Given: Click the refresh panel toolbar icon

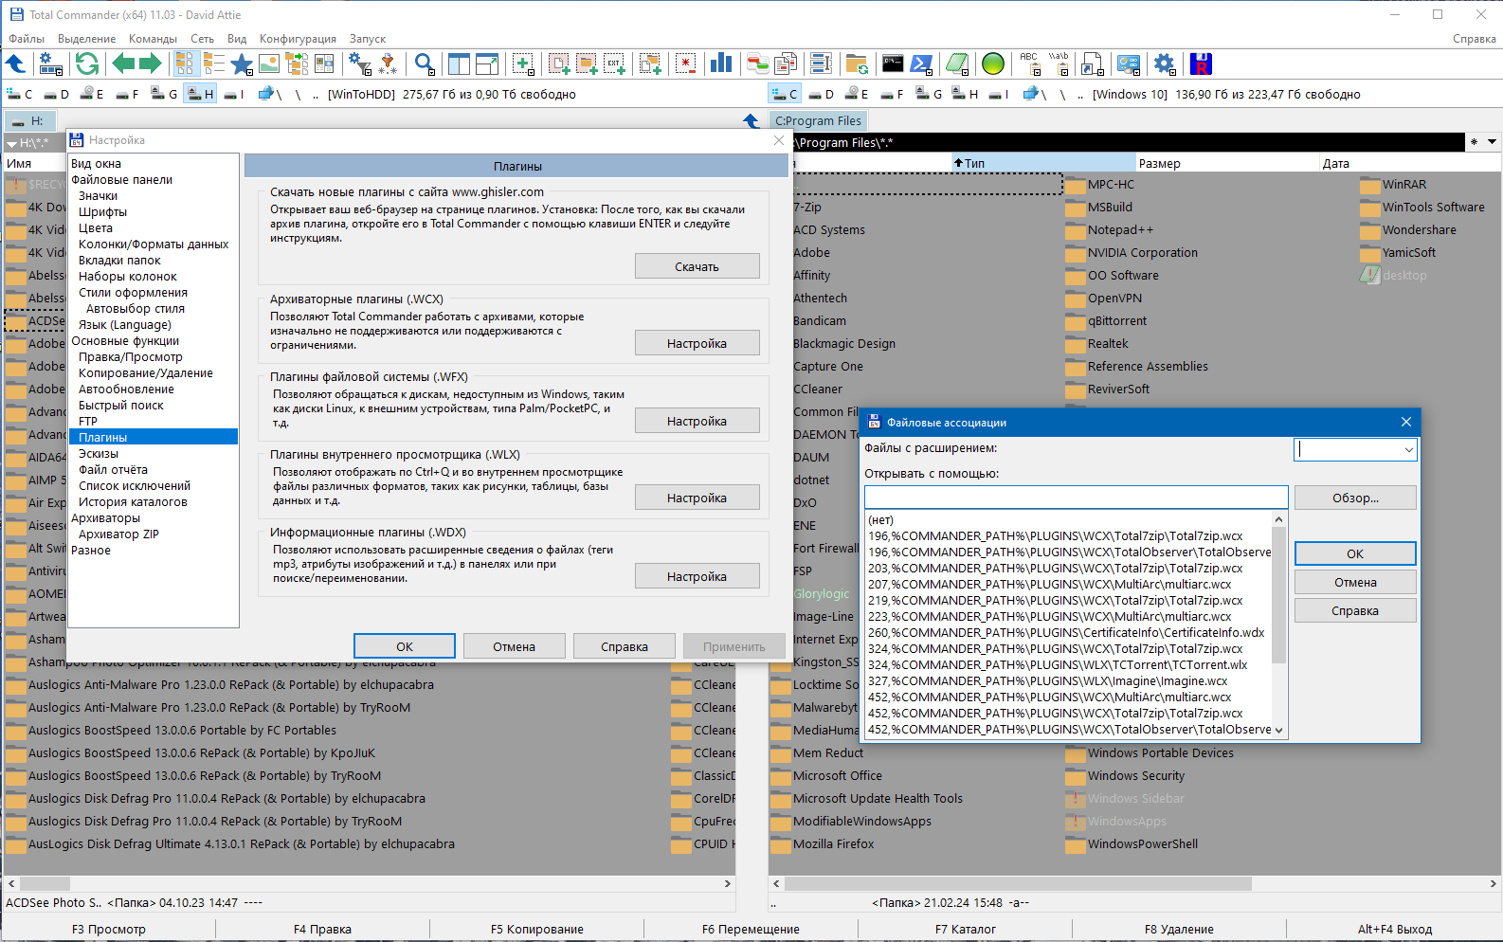Looking at the screenshot, I should 87,64.
